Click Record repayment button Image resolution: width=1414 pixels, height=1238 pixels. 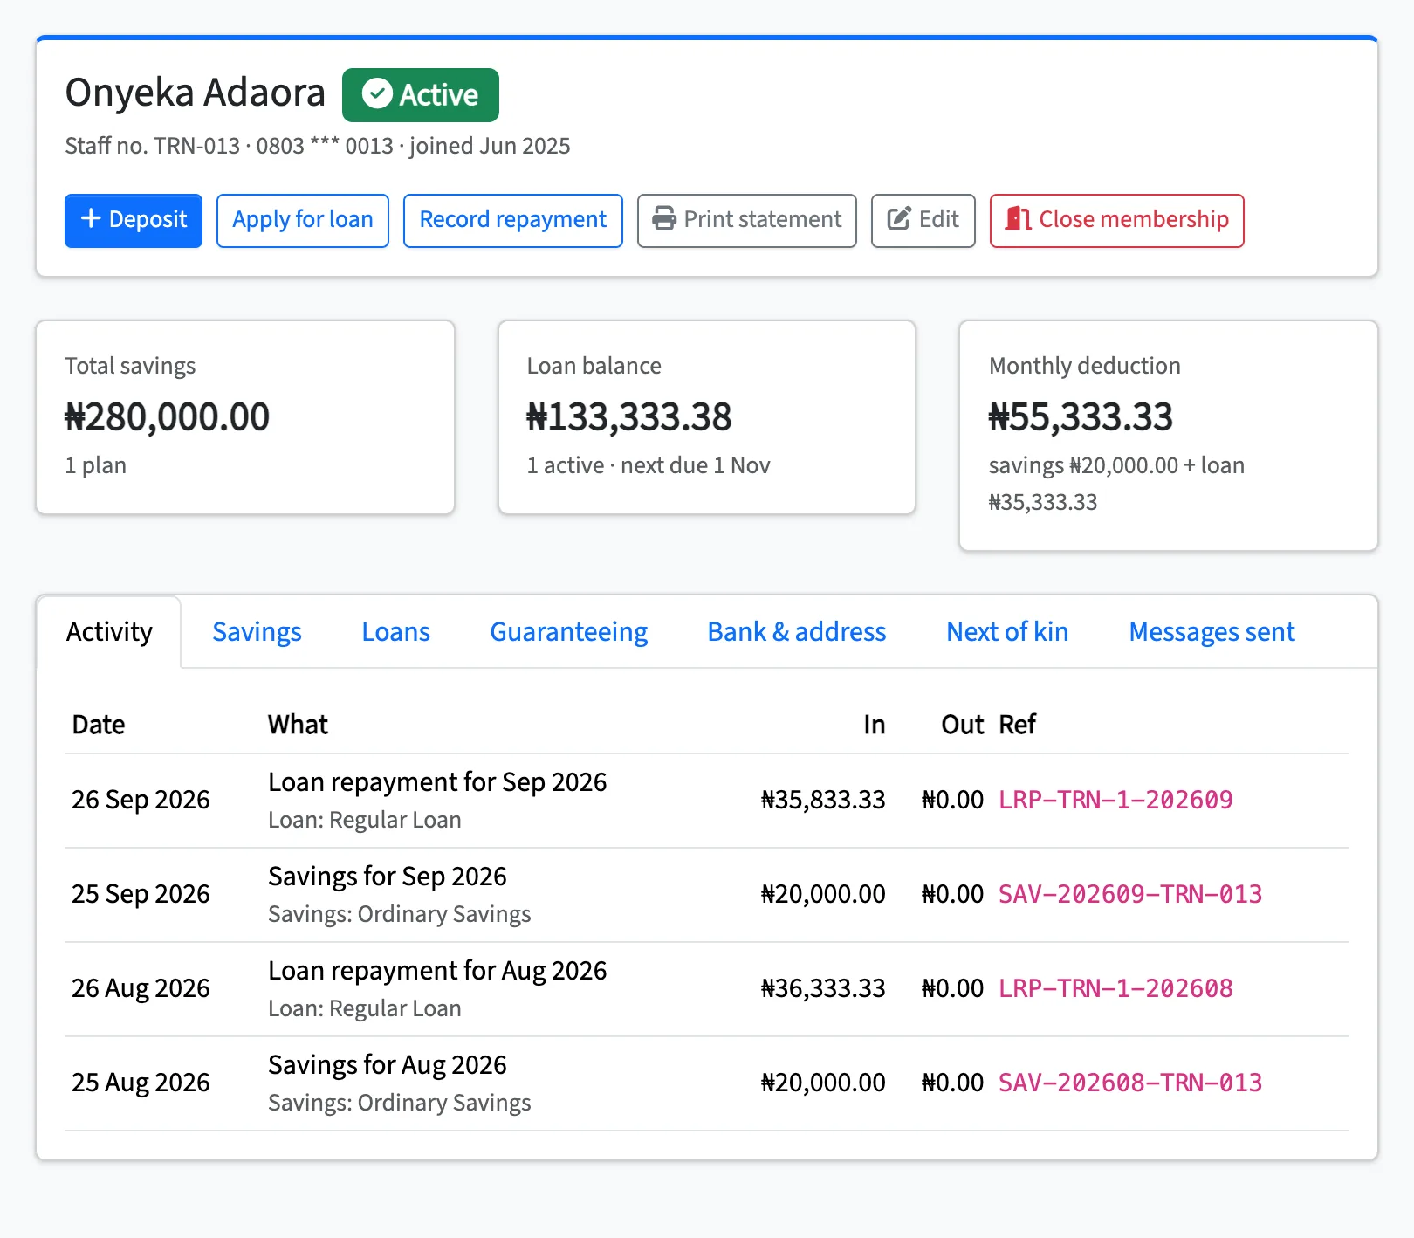pyautogui.click(x=513, y=221)
